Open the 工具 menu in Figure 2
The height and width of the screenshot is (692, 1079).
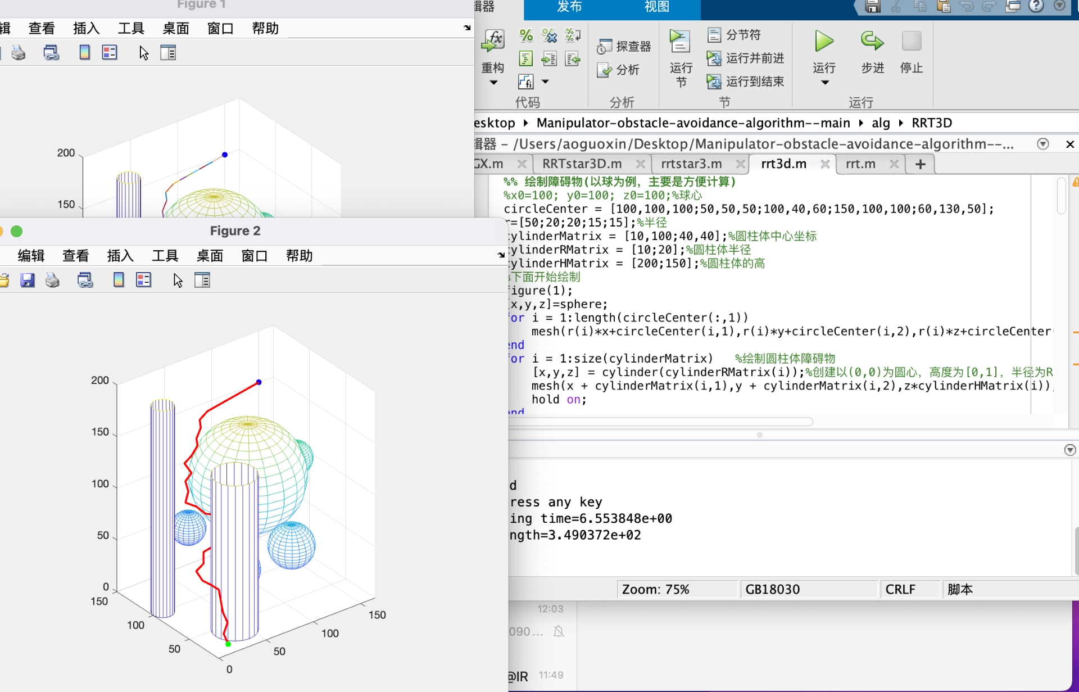click(165, 256)
